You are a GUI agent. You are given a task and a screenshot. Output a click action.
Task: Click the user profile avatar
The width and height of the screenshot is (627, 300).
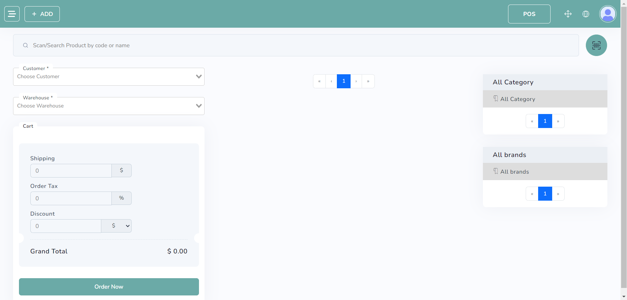(607, 14)
